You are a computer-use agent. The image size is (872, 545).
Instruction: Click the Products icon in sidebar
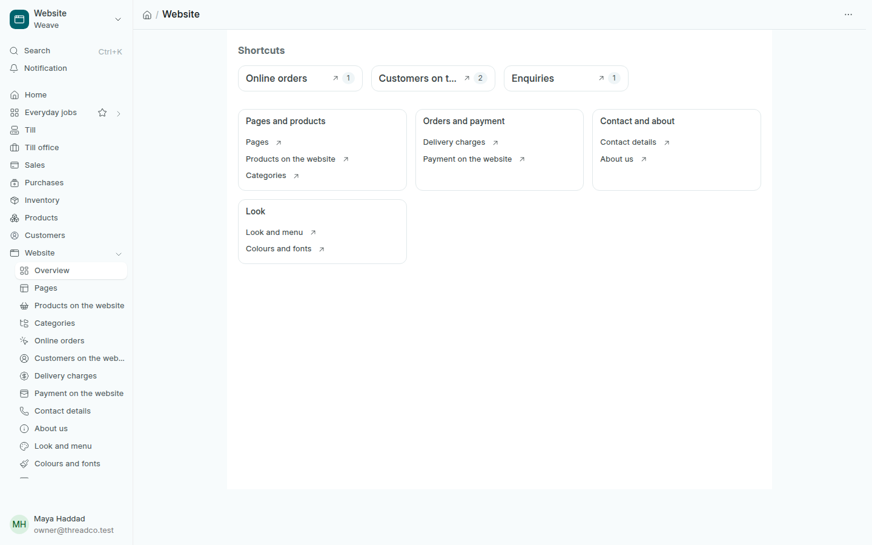tap(15, 218)
